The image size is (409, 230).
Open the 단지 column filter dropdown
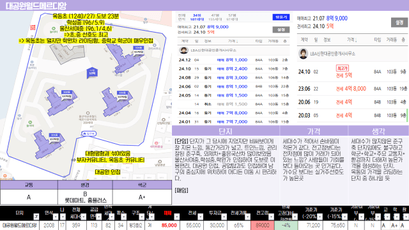(x=36, y=217)
